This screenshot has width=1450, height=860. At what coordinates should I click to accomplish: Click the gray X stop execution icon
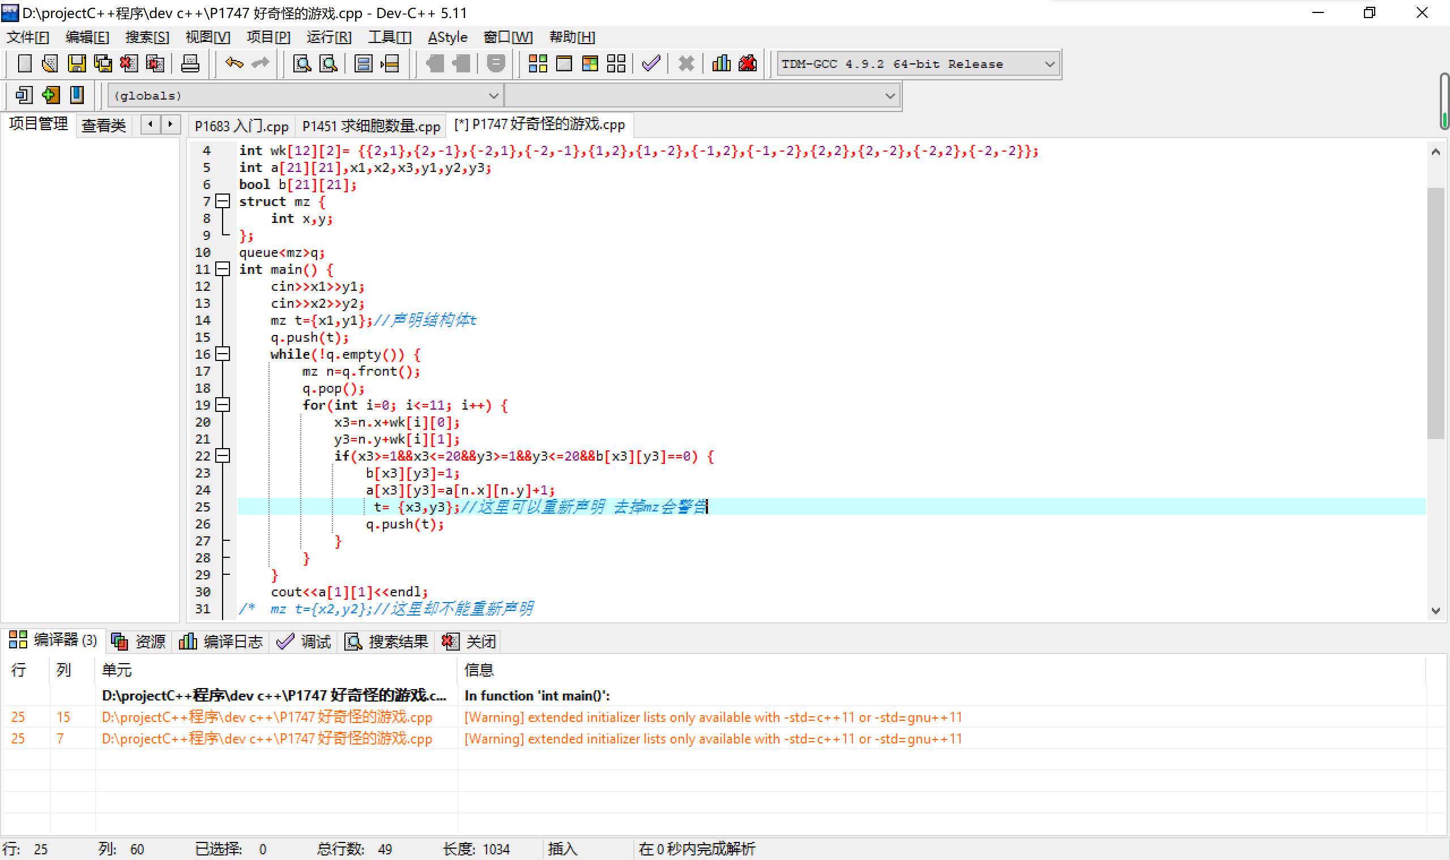click(x=686, y=63)
